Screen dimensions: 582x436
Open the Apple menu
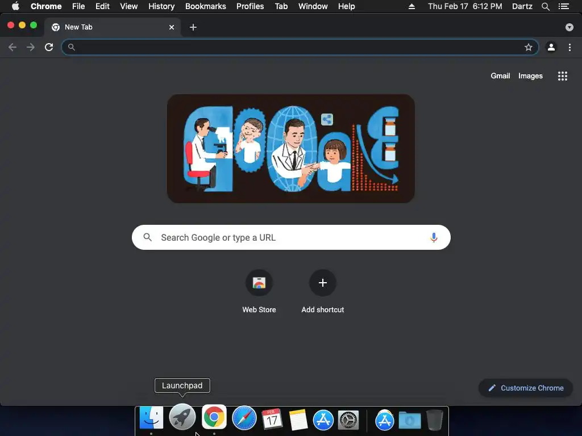click(x=15, y=6)
